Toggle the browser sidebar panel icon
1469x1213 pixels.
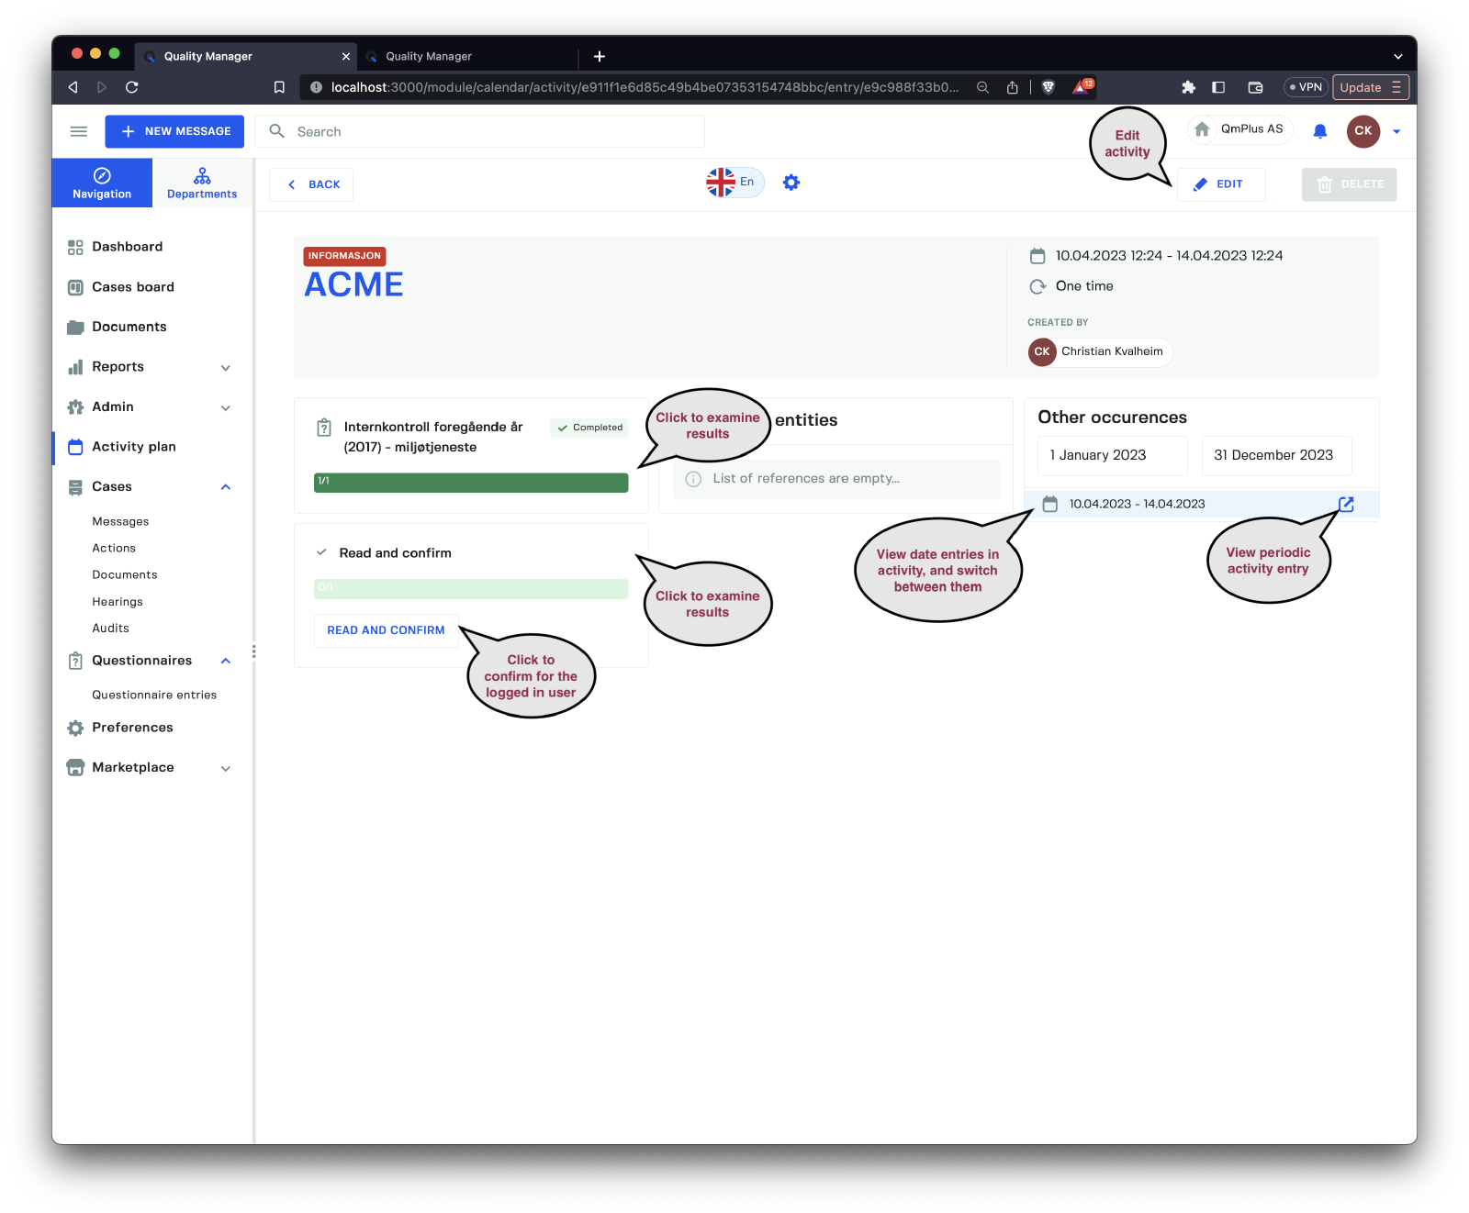click(x=1218, y=87)
